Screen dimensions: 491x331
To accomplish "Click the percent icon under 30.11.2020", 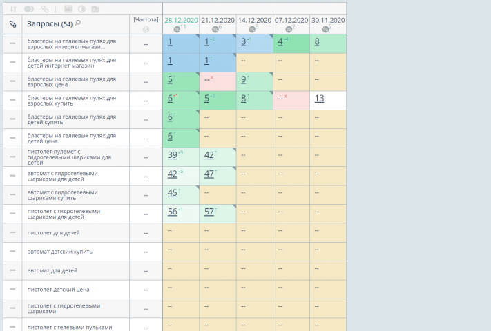I will (x=325, y=30).
